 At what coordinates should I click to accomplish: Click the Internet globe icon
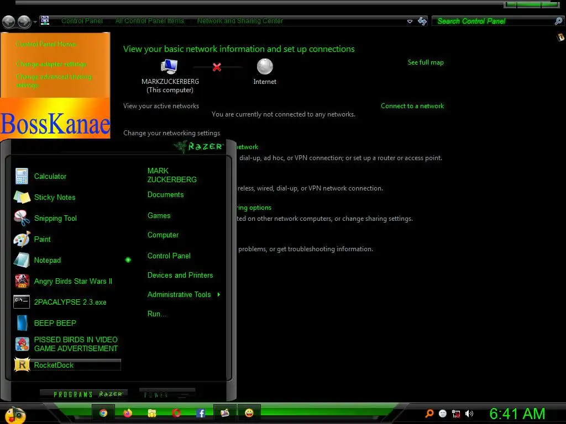click(x=265, y=66)
